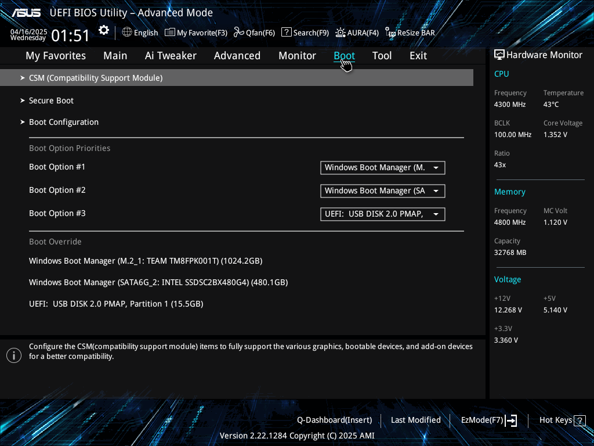This screenshot has height=446, width=594.
Task: Click EzMode(F7) exit arrow icon
Action: coord(511,420)
